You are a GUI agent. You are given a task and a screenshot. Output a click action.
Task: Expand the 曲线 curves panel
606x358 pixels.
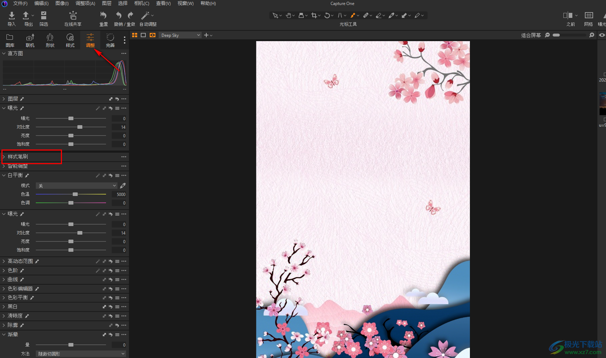tap(4, 279)
